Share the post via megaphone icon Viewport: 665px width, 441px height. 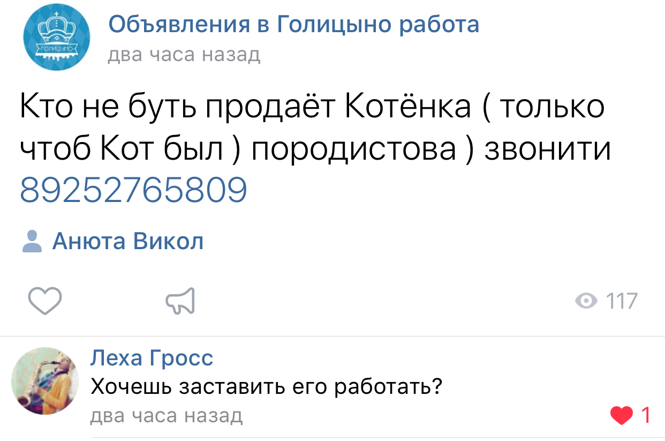[180, 301]
